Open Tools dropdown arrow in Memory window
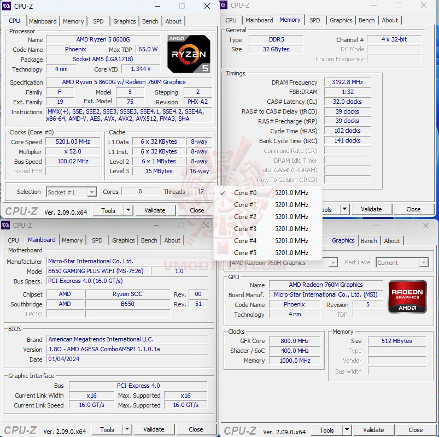This screenshot has width=439, height=437. point(344,209)
